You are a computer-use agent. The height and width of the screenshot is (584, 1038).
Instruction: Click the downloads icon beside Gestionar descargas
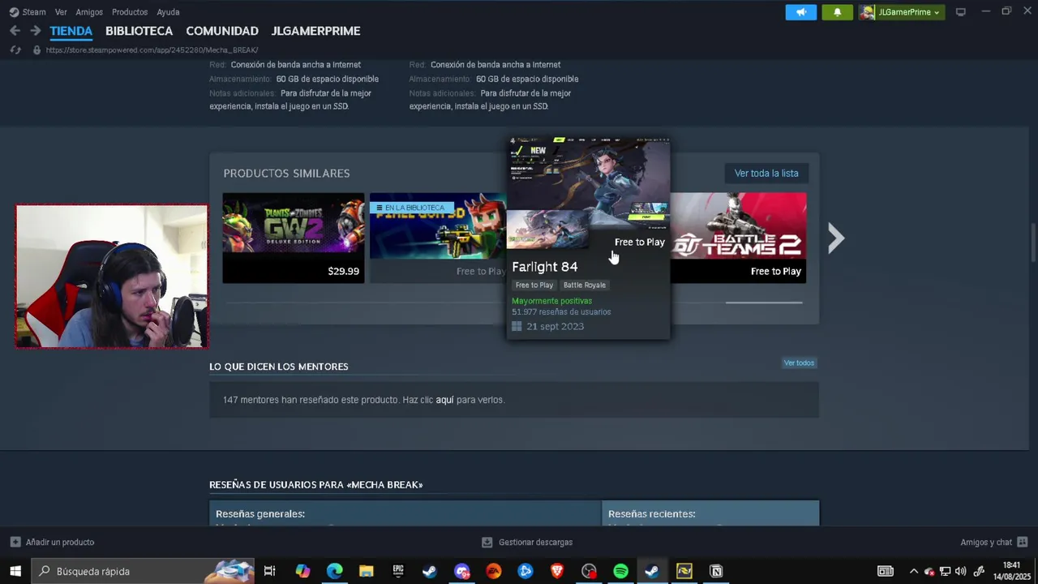pos(487,542)
